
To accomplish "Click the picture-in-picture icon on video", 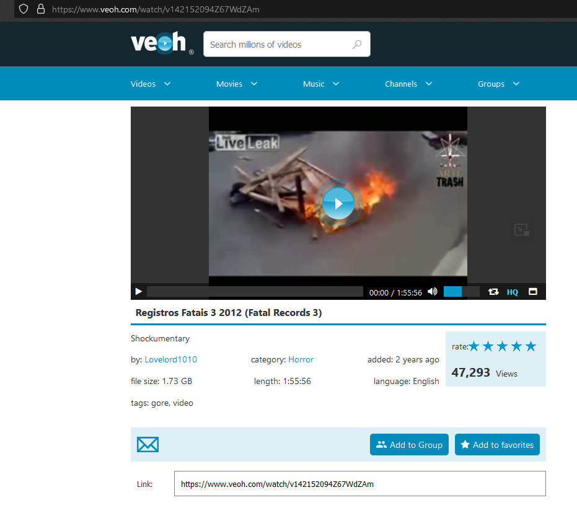I will coord(521,230).
